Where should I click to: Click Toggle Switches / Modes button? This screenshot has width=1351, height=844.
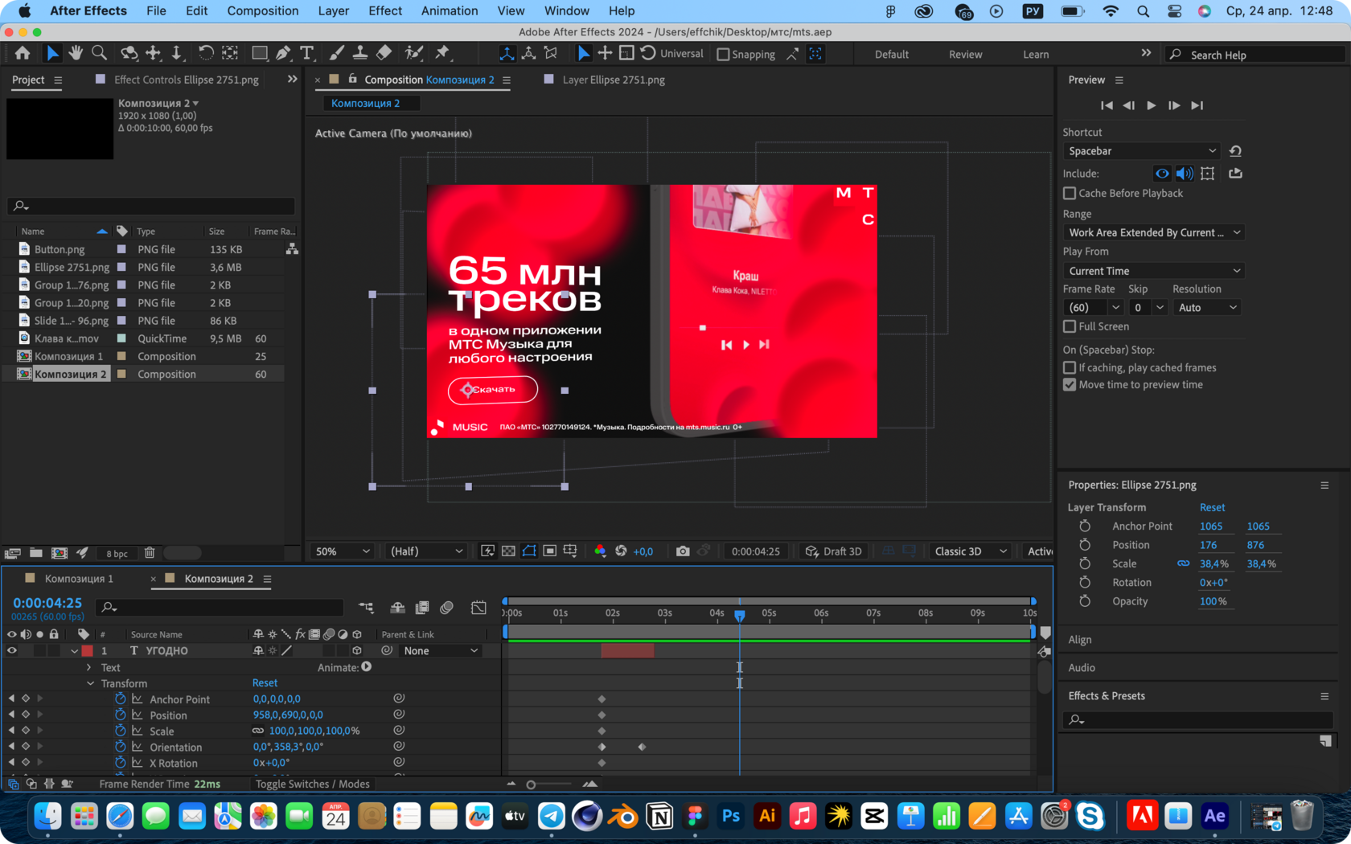[312, 785]
